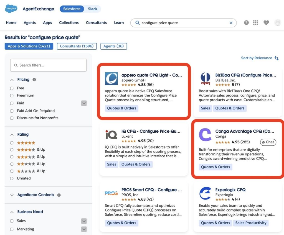The width and height of the screenshot is (284, 235).
Task: Open Agents navigation item
Action: point(30,23)
